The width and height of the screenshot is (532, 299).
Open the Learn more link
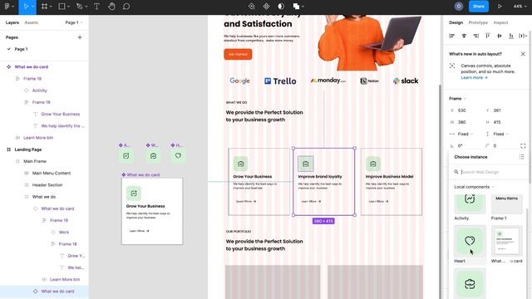coord(474,77)
